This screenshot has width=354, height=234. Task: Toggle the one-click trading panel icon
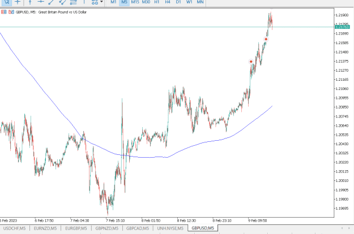click(3, 12)
